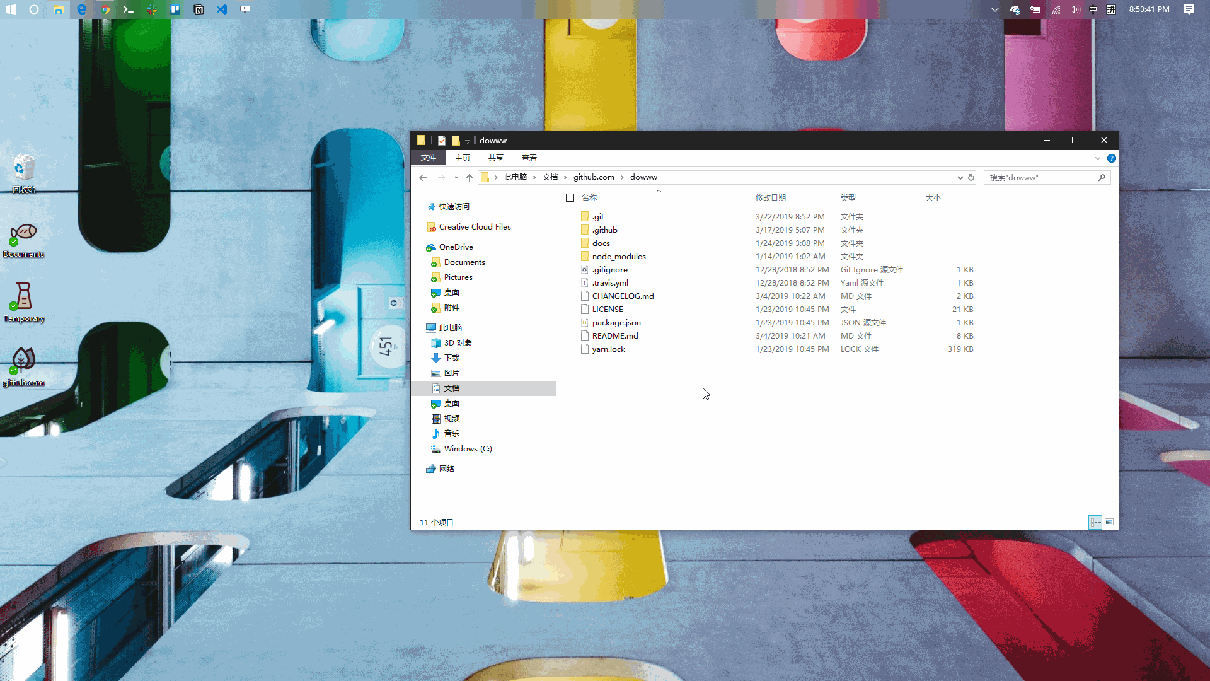Select the node_modules folder

[x=613, y=257]
